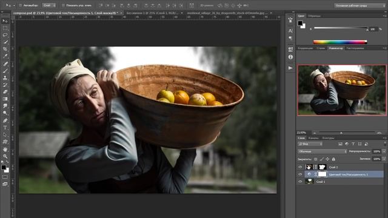Image resolution: width=388 pixels, height=218 pixels.
Task: Toggle lock all padlock icon
Action: tap(333, 159)
